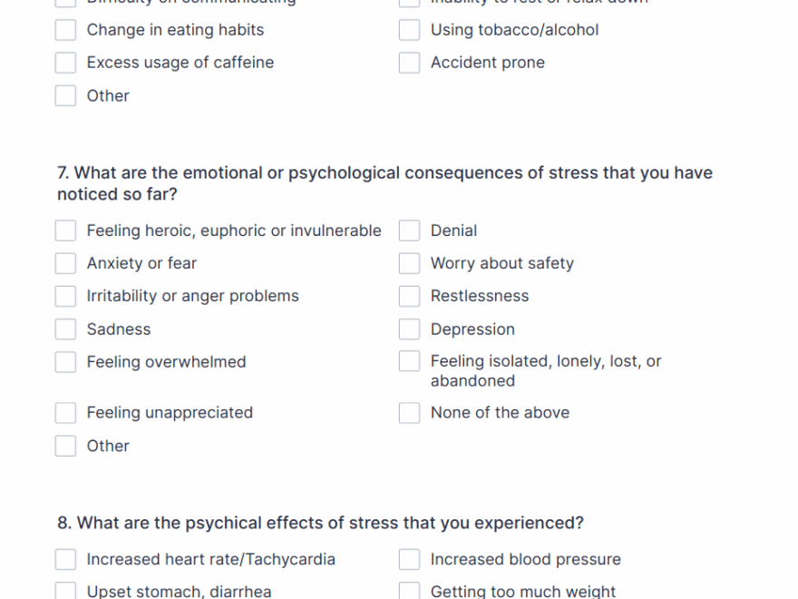This screenshot has height=599, width=798.
Task: Check the 'Anxiety or fear' box
Action: tap(64, 262)
